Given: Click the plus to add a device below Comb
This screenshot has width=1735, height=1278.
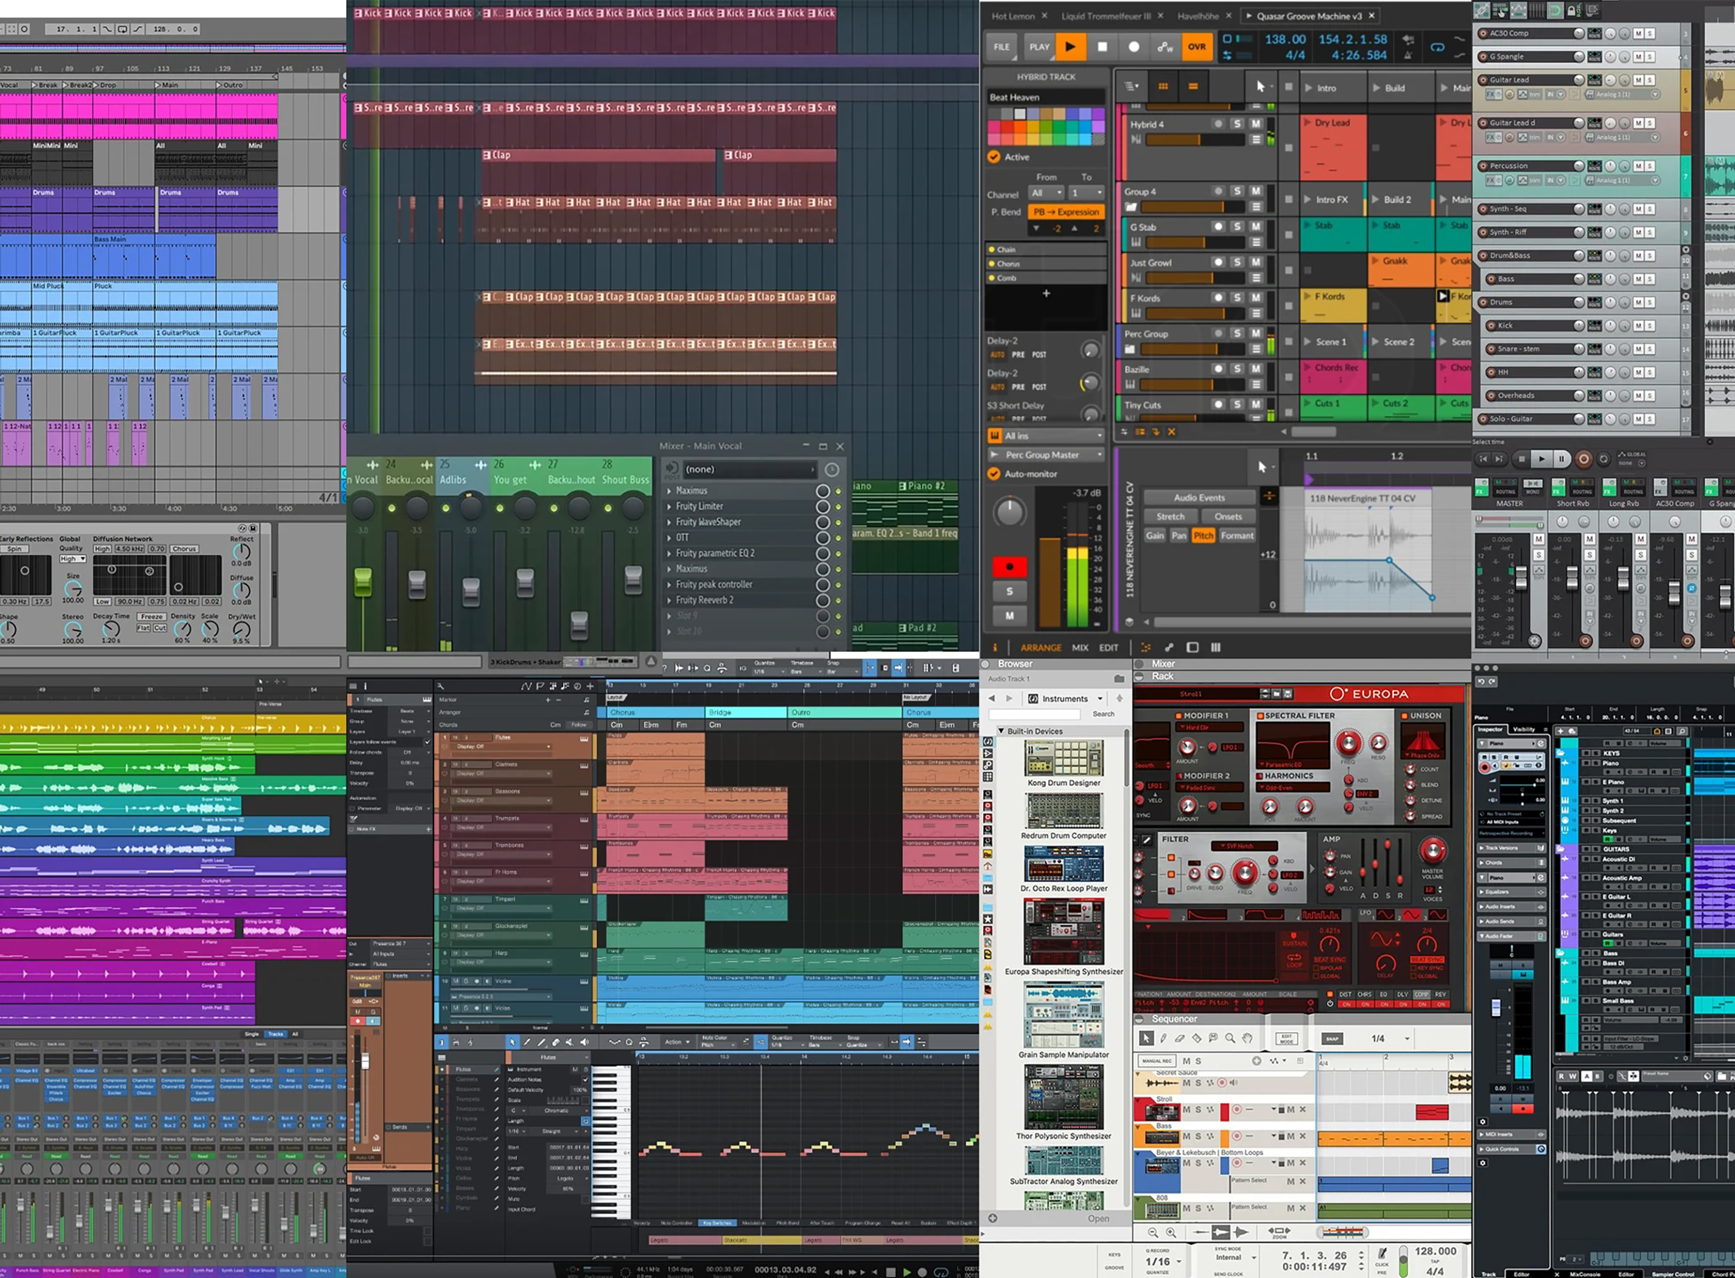Looking at the screenshot, I should pos(1045,293).
